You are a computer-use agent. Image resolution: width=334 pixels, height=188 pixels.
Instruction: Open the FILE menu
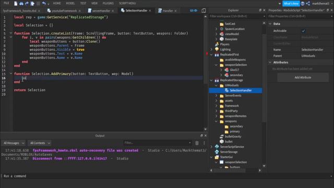pyautogui.click(x=6, y=3)
